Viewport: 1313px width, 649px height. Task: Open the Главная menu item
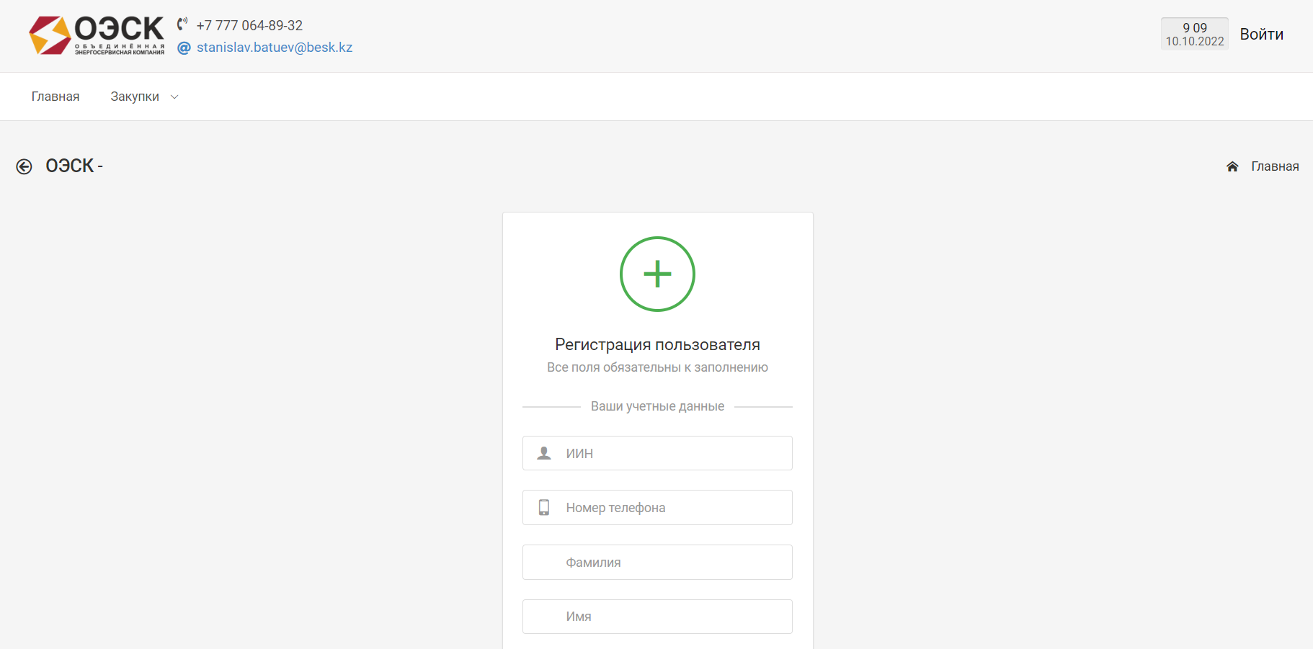pos(55,97)
